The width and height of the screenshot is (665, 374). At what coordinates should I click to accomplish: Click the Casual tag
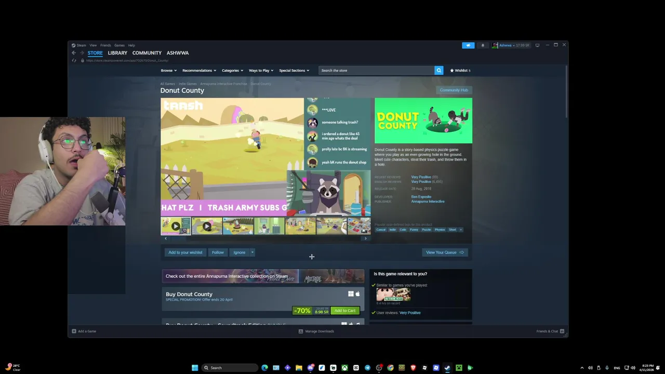[x=381, y=230]
